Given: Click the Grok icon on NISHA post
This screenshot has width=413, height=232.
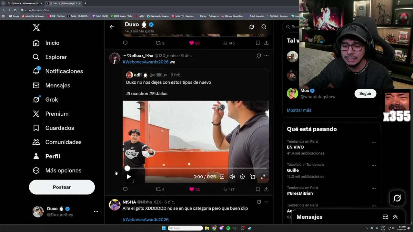Looking at the screenshot, I should point(259,202).
